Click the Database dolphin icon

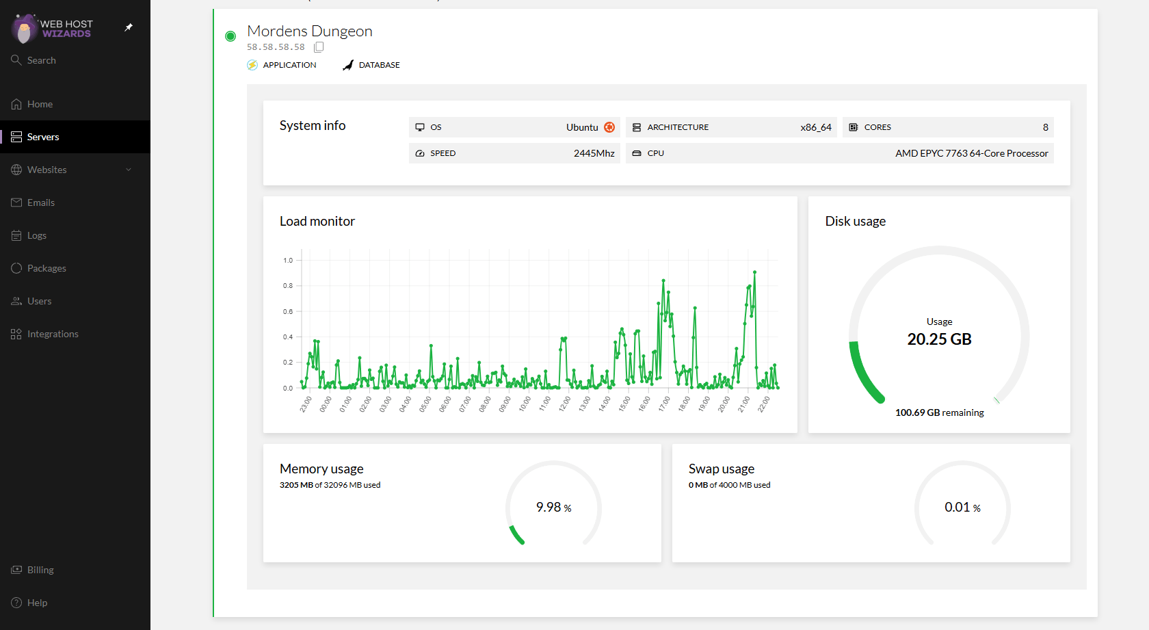348,65
